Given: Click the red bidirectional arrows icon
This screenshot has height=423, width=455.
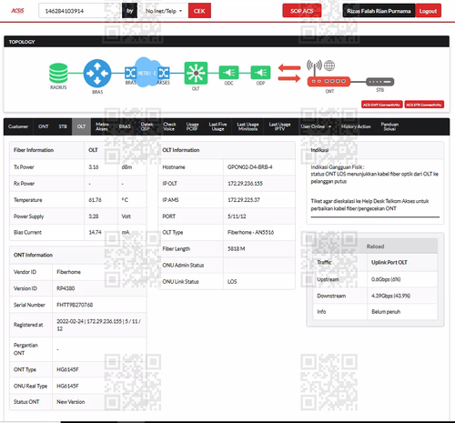Looking at the screenshot, I should tap(289, 73).
